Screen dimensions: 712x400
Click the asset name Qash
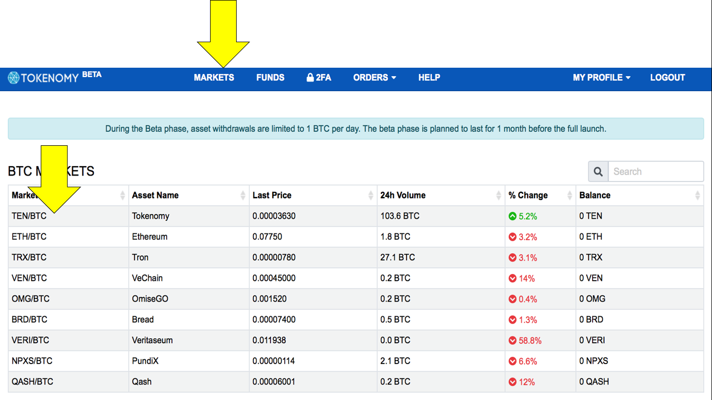pos(142,382)
